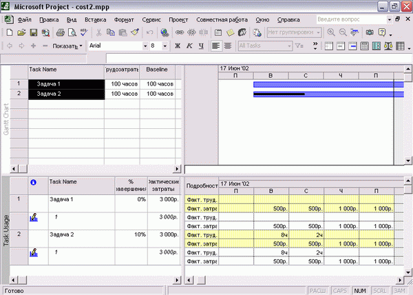The width and height of the screenshot is (413, 295).
Task: Open the Совместная работа menu
Action: click(x=222, y=20)
